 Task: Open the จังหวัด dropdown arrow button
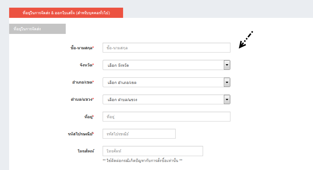click(227, 65)
